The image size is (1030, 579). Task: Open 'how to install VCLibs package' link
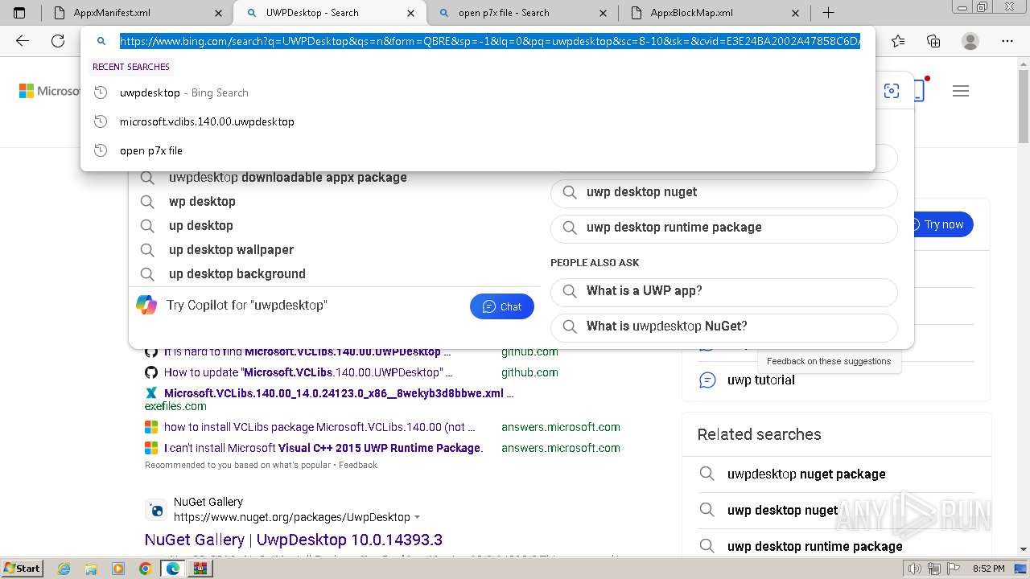pyautogui.click(x=319, y=427)
